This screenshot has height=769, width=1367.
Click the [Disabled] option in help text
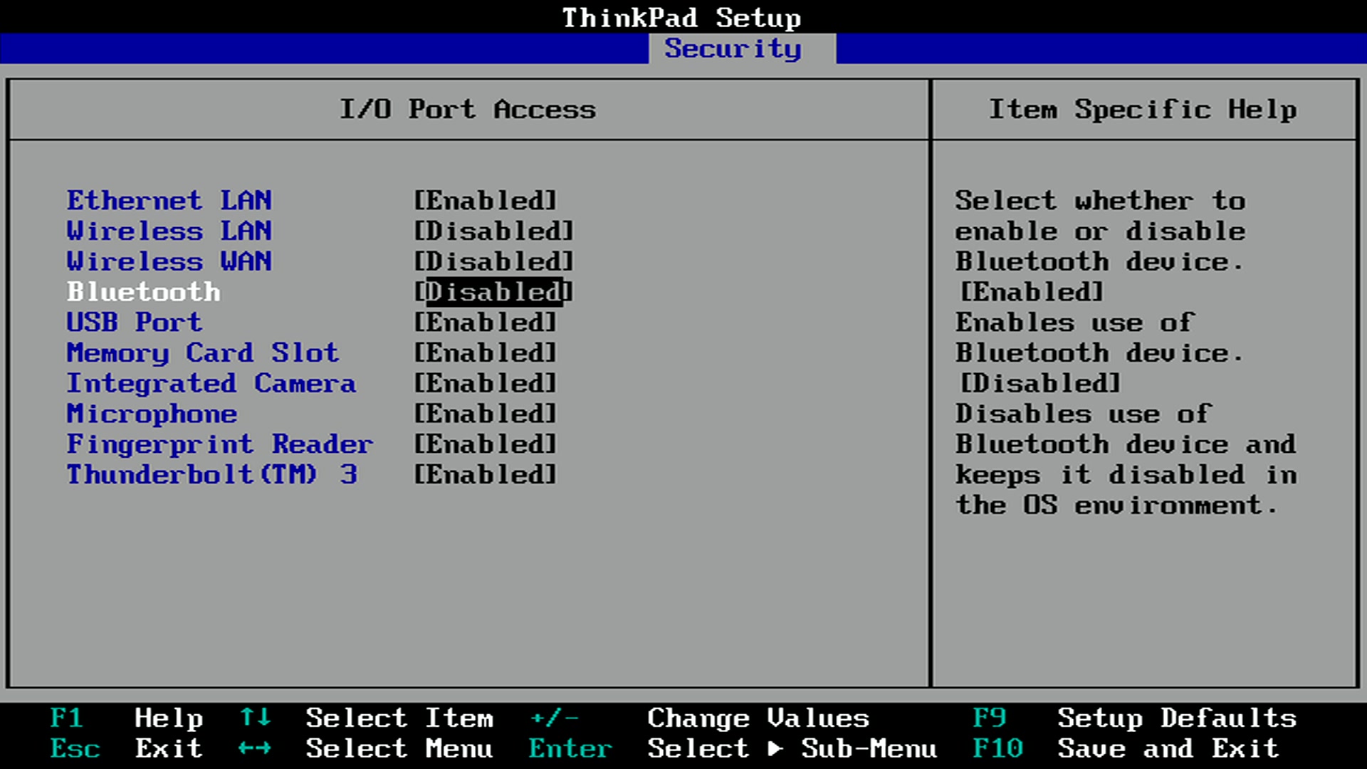pos(1041,384)
